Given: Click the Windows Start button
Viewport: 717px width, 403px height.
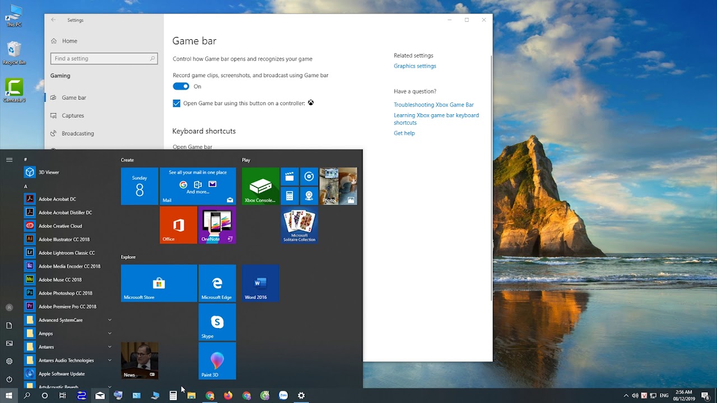Looking at the screenshot, I should coord(9,396).
